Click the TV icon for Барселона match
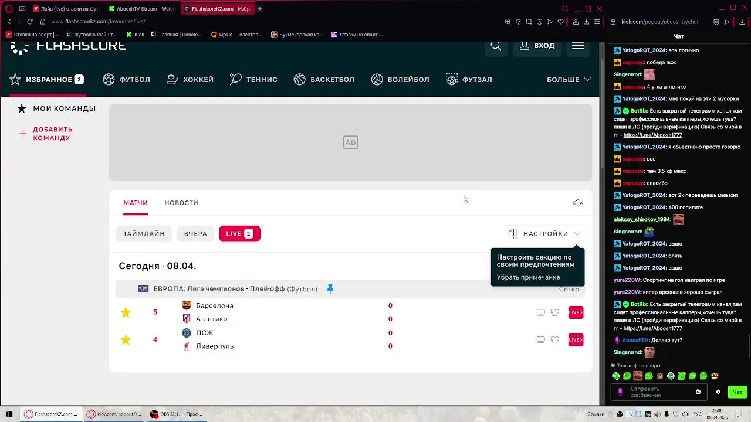Image resolution: width=751 pixels, height=422 pixels. pyautogui.click(x=541, y=312)
